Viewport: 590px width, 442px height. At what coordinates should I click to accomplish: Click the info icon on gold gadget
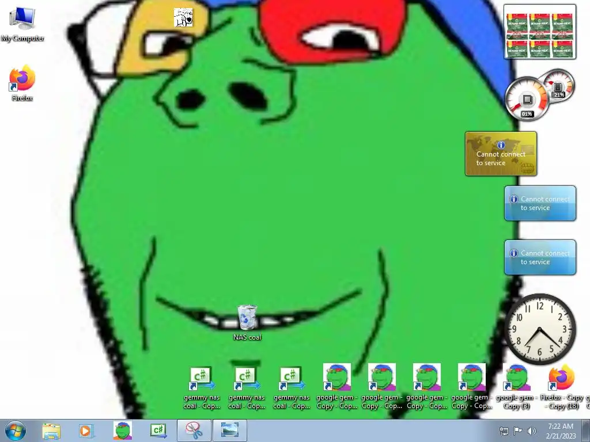click(x=501, y=145)
